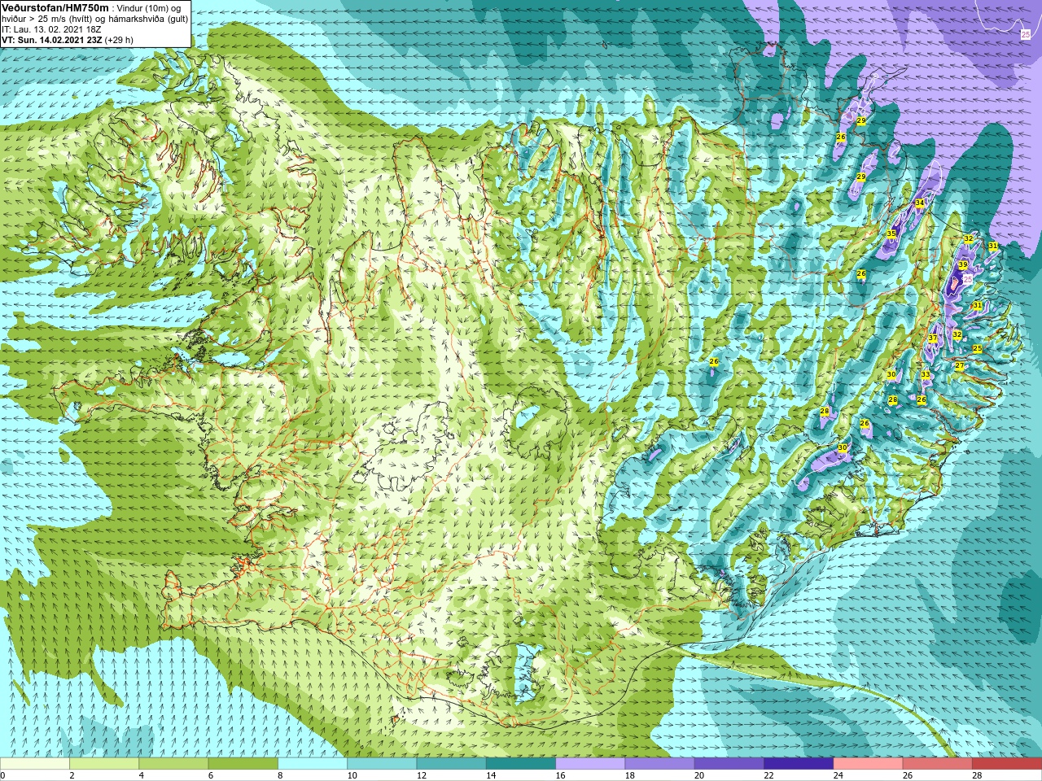The height and width of the screenshot is (781, 1042).
Task: Click the white 25 contour label beside the 39 marker
Action: click(968, 278)
